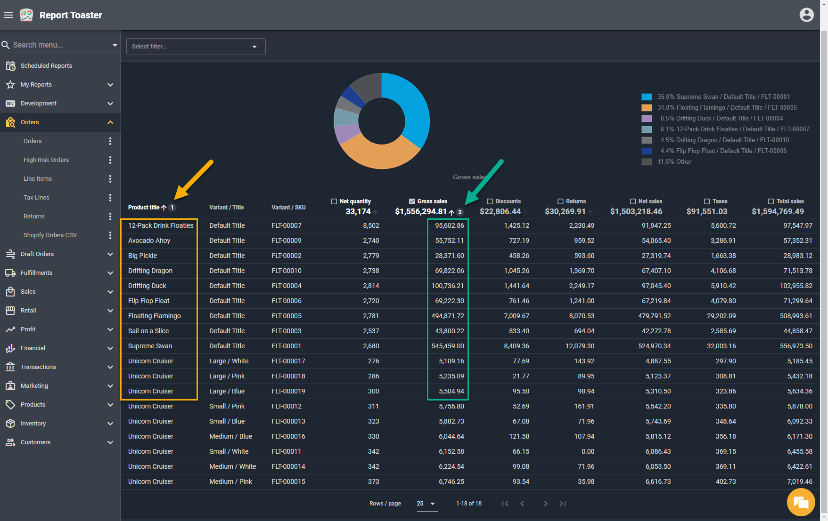
Task: Click the Scheduled Reports calendar icon
Action: pyautogui.click(x=10, y=66)
